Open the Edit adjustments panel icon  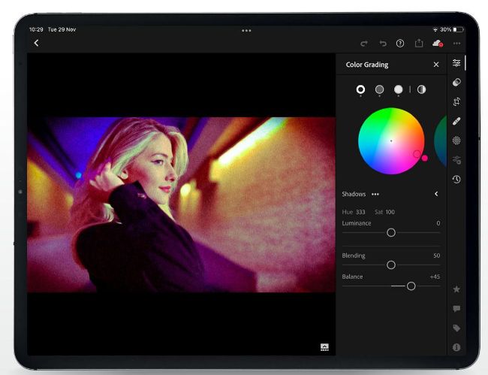click(x=456, y=63)
